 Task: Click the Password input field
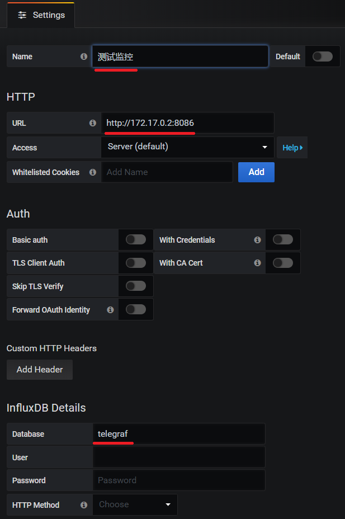click(178, 480)
